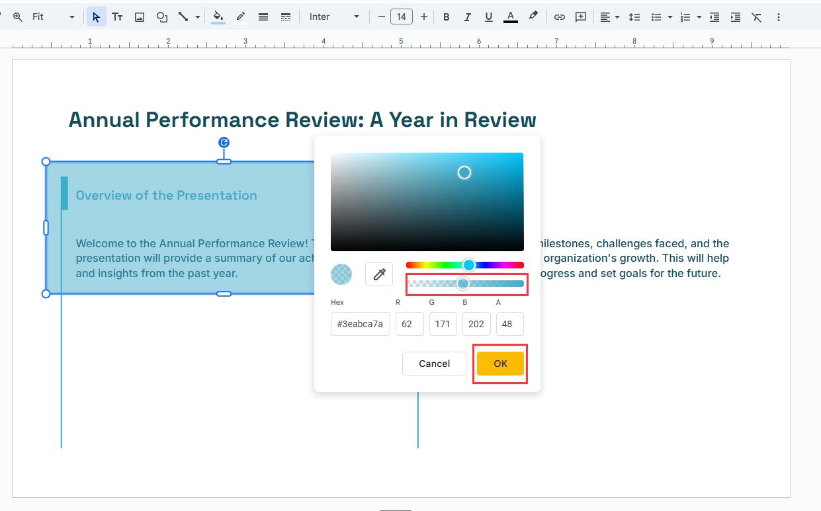Expand the line tool options arrow
Viewport: 821px width, 511px height.
pyautogui.click(x=197, y=17)
